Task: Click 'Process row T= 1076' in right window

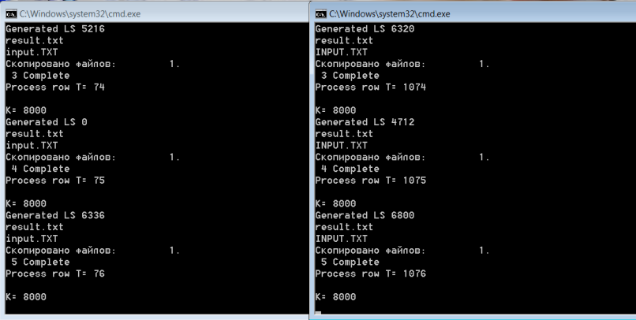Action: (371, 273)
